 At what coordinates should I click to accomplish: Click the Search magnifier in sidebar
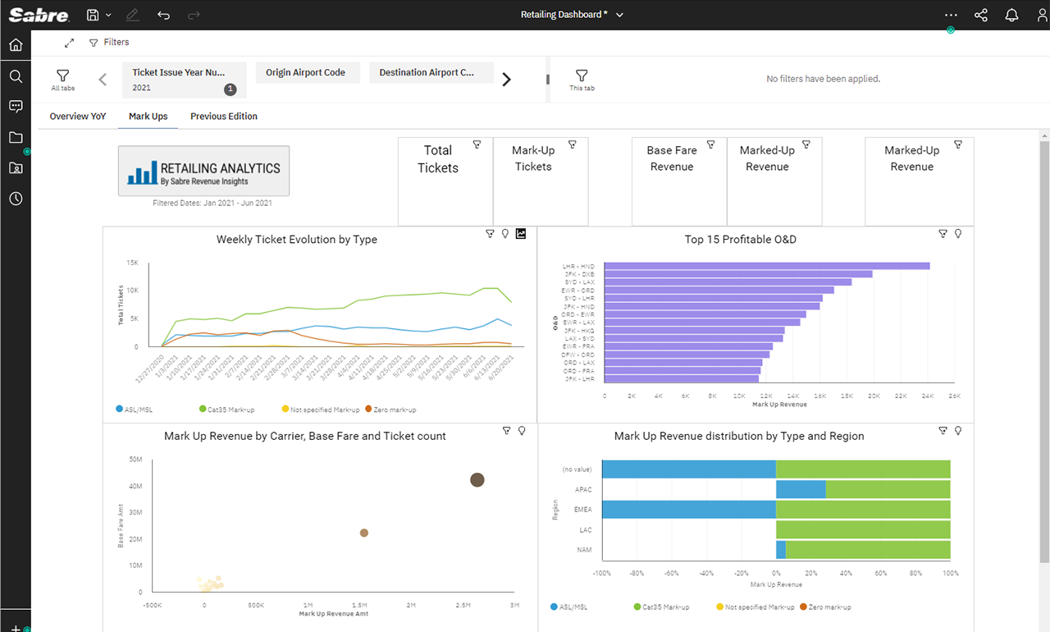click(16, 76)
